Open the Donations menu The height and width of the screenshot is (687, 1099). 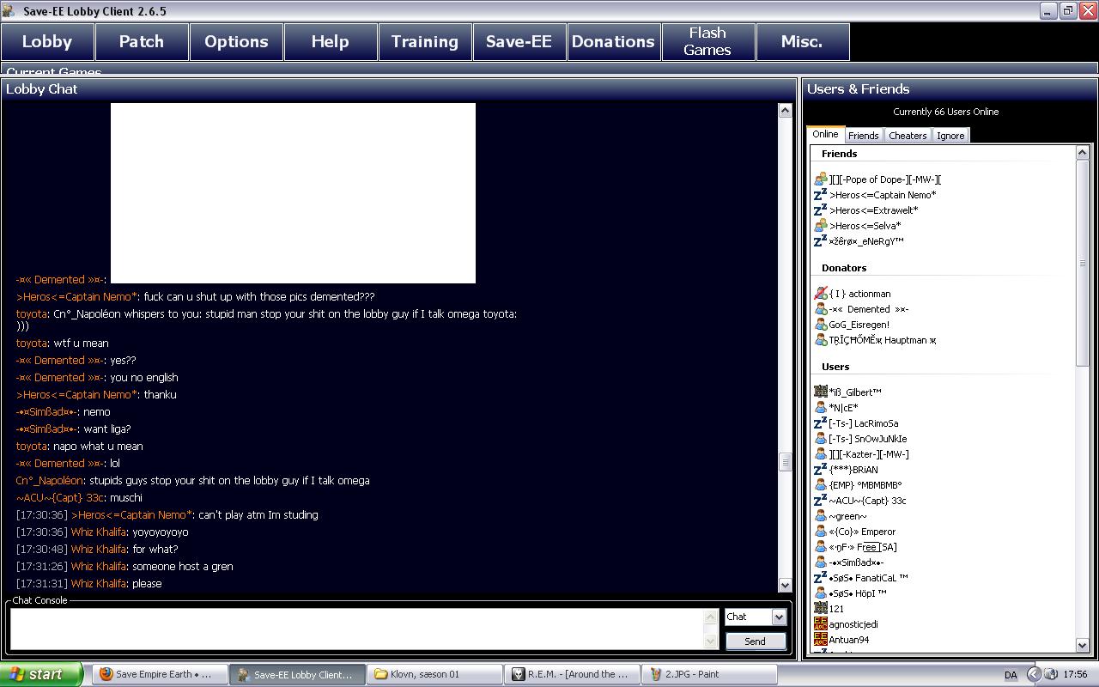pyautogui.click(x=613, y=41)
